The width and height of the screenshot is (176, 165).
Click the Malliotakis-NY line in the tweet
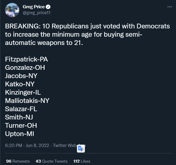(x=27, y=101)
